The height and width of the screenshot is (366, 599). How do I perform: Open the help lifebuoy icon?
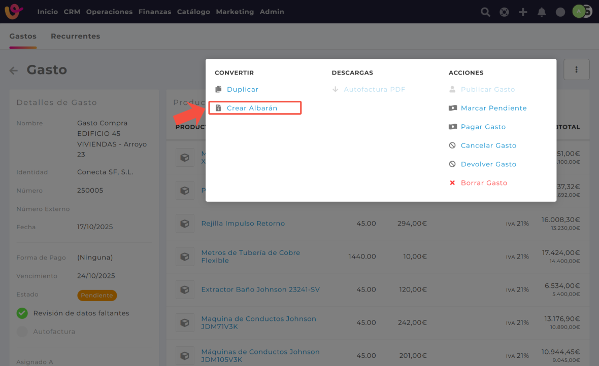pyautogui.click(x=504, y=12)
